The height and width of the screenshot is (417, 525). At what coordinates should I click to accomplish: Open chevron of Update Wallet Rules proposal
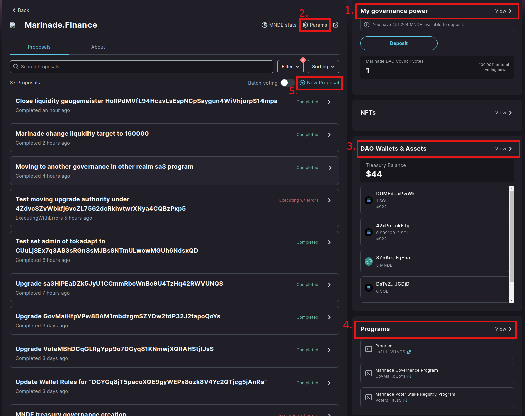click(329, 383)
